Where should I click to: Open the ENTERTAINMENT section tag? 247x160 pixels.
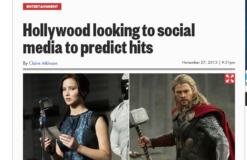[42, 7]
